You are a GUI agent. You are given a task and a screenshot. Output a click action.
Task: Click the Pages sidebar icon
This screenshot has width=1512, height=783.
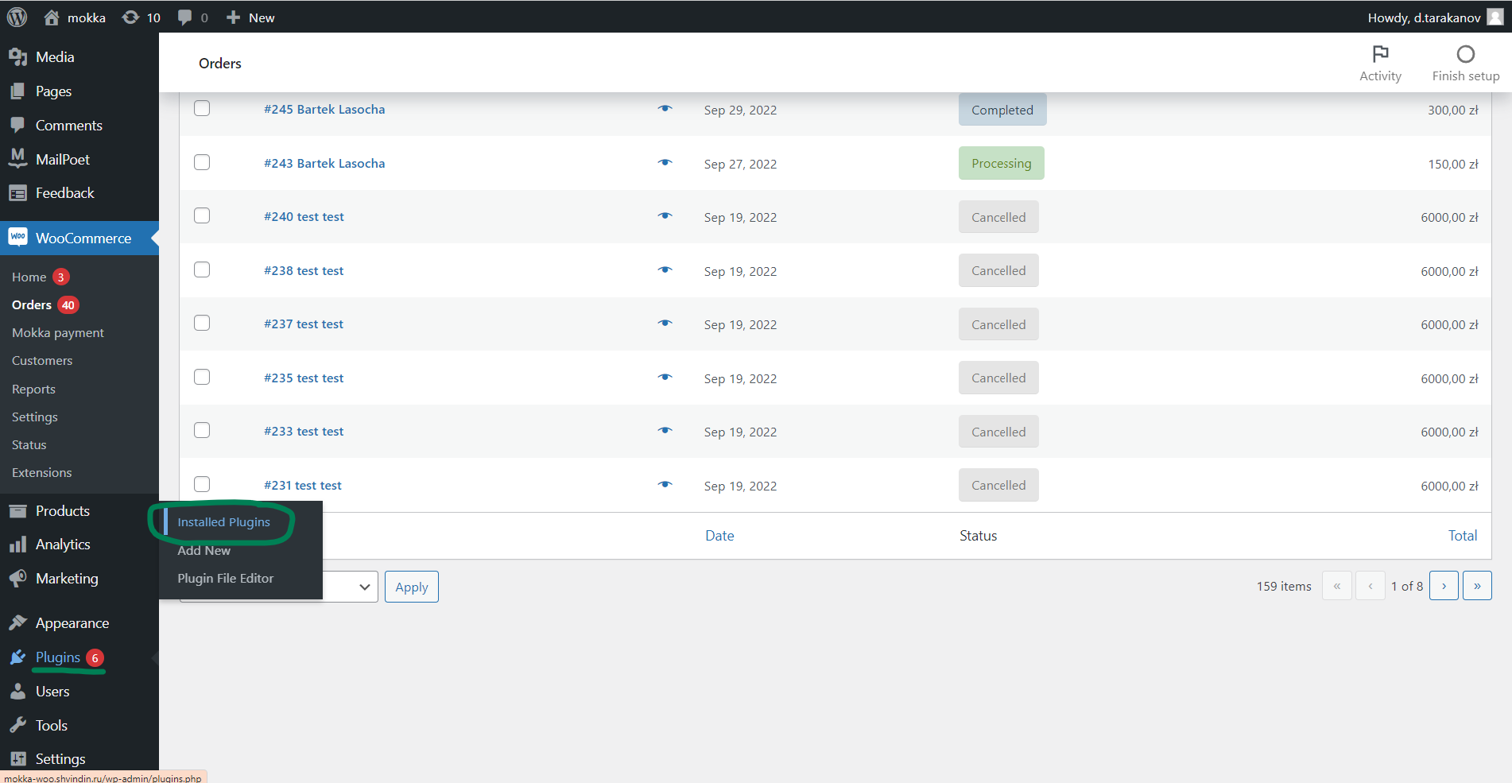(x=17, y=91)
